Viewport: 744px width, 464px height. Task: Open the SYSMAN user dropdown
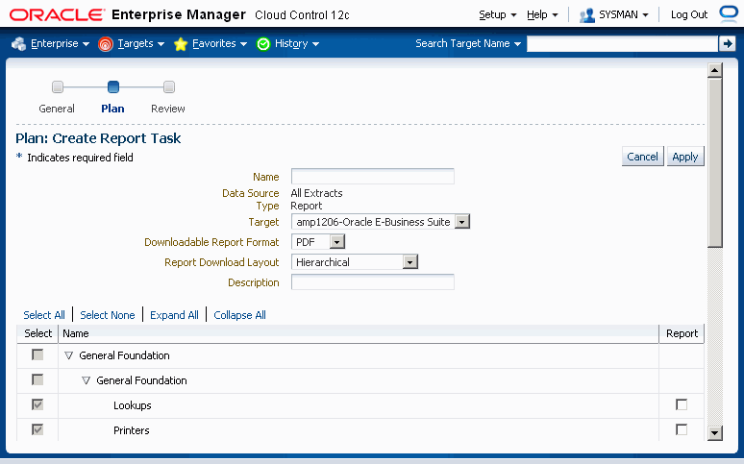click(624, 14)
